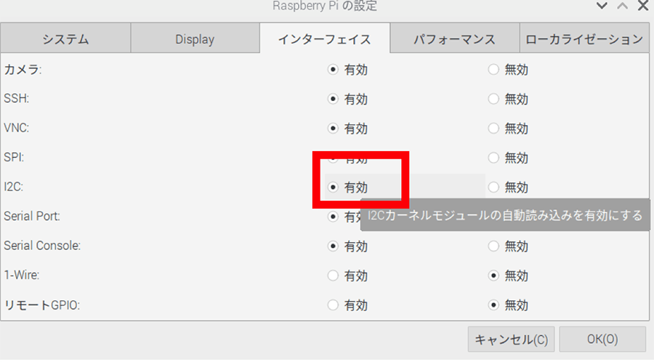Click the SSH: label
Screen dimensions: 654x362
point(16,99)
